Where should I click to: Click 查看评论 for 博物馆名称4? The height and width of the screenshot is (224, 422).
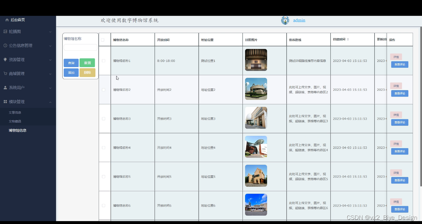[x=400, y=151]
